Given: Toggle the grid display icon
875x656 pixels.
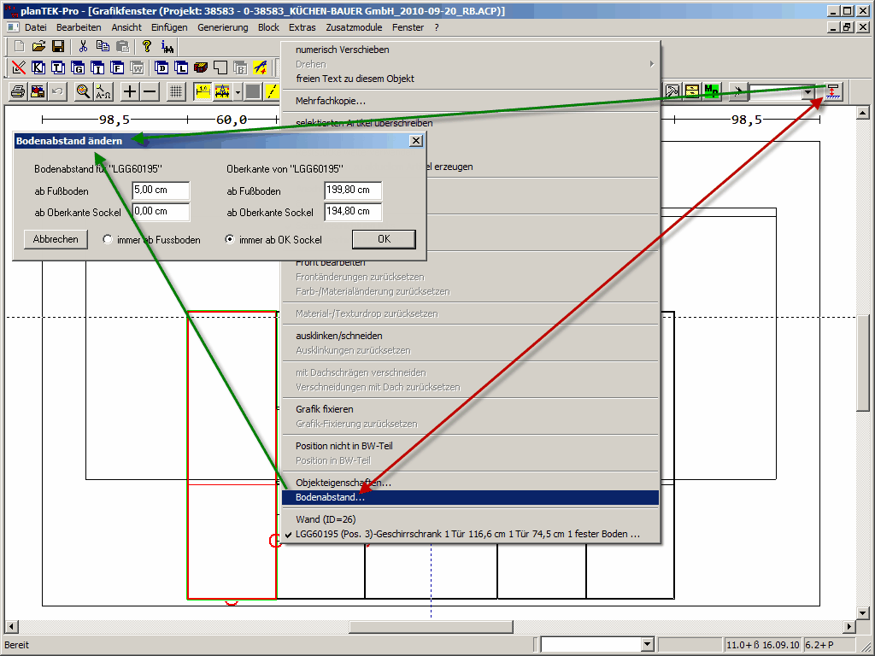Looking at the screenshot, I should (x=175, y=91).
